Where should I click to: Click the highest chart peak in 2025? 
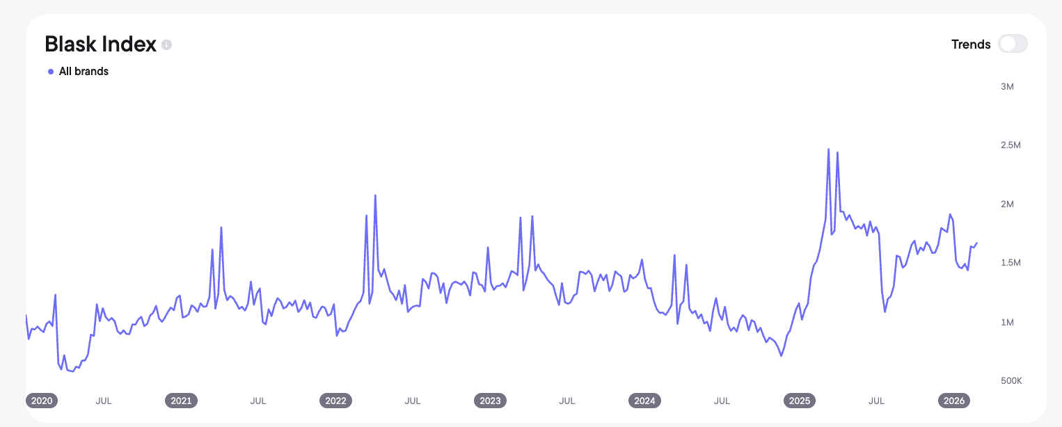828,150
